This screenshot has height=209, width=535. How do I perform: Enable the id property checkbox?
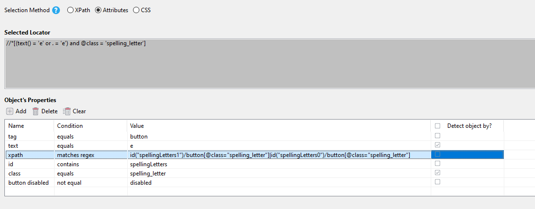coord(438,164)
